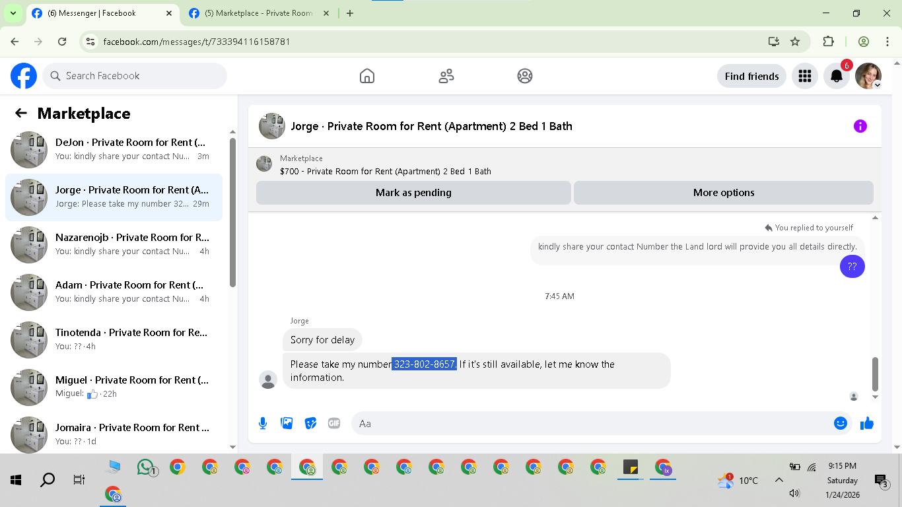This screenshot has width=902, height=507.
Task: Click chat scrollbar down arrow
Action: click(876, 397)
